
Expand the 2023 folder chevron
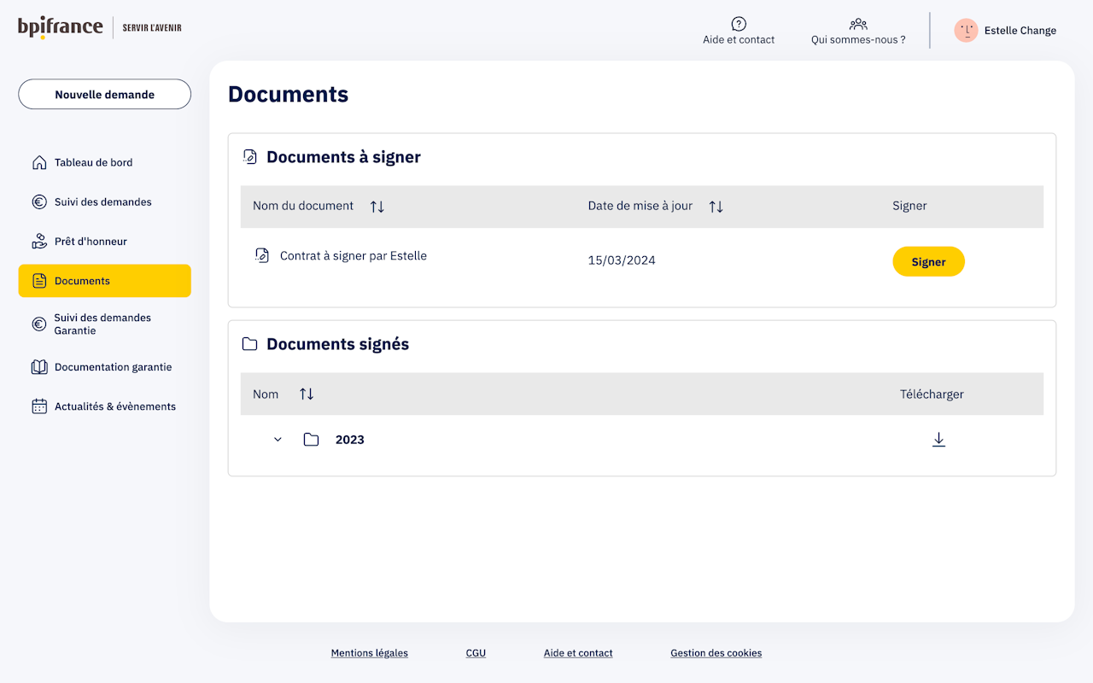click(x=278, y=440)
